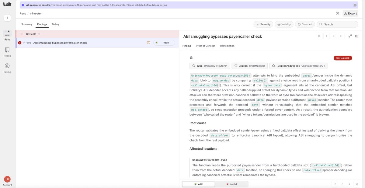Switch to the Findings tab
This screenshot has width=365, height=188.
(42, 24)
